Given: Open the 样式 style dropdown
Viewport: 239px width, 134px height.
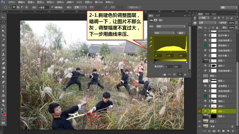Looking at the screenshot, I should click(x=80, y=7).
